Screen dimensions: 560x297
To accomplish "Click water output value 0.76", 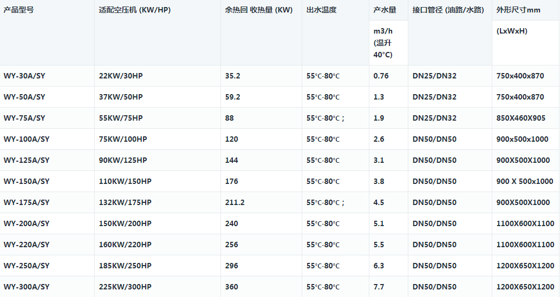I will click(381, 76).
